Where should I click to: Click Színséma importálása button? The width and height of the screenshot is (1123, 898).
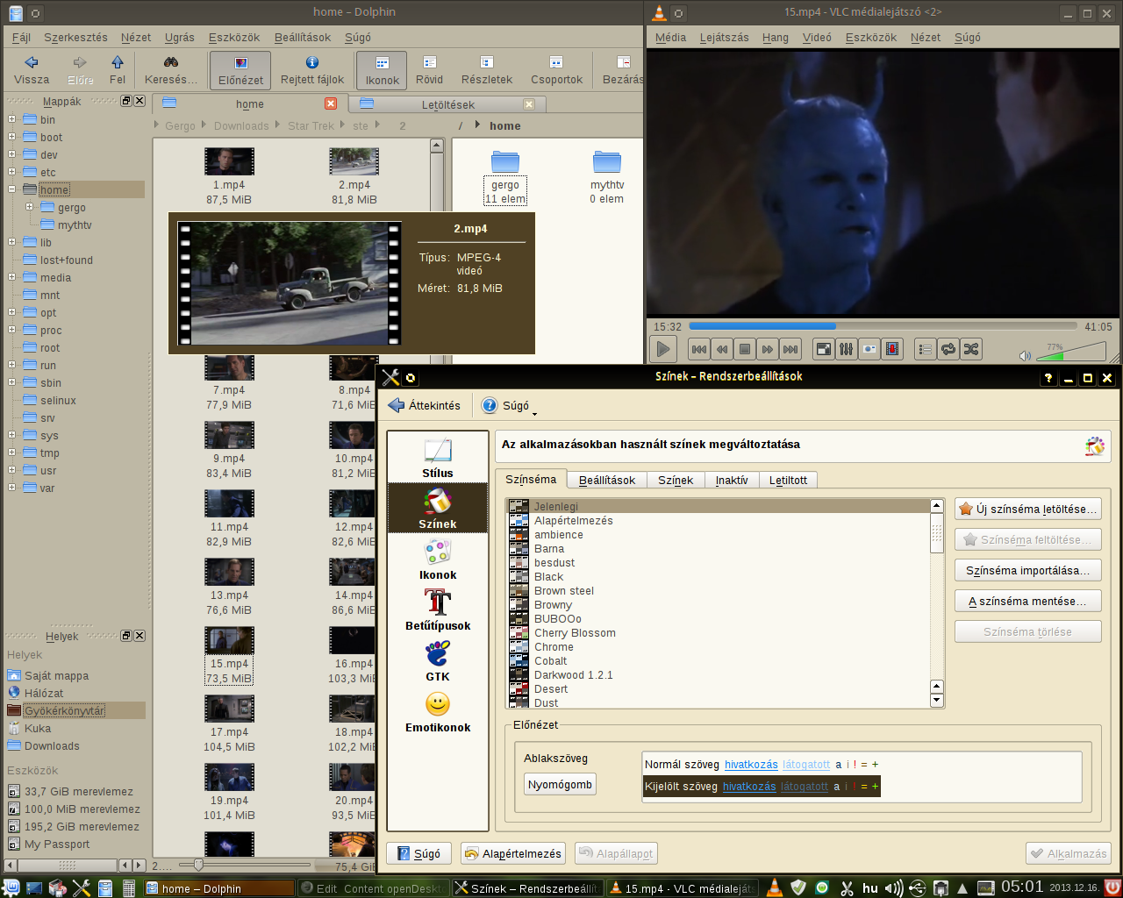pyautogui.click(x=1027, y=570)
